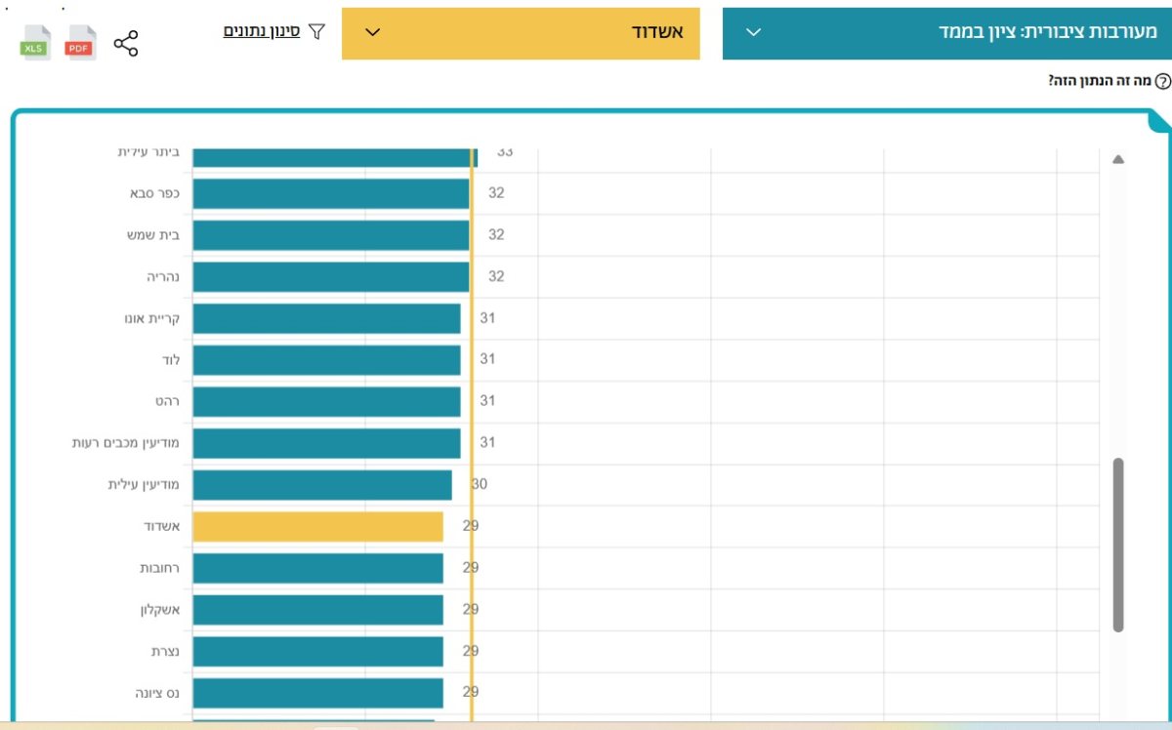This screenshot has height=730, width=1172.
Task: Click the question mark help icon
Action: pos(1162,81)
